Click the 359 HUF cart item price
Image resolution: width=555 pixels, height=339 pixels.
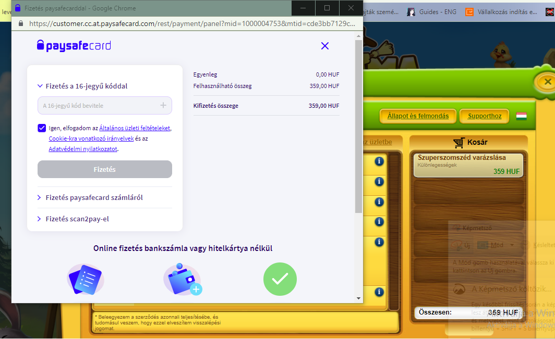506,171
